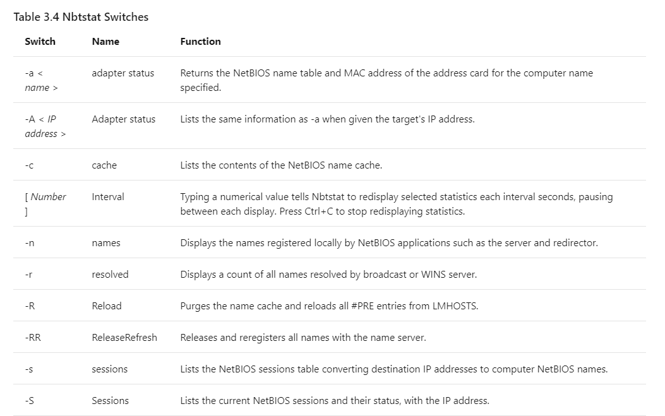This screenshot has height=416, width=665.
Task: Select the uppercase -S switch cell
Action: 30,401
